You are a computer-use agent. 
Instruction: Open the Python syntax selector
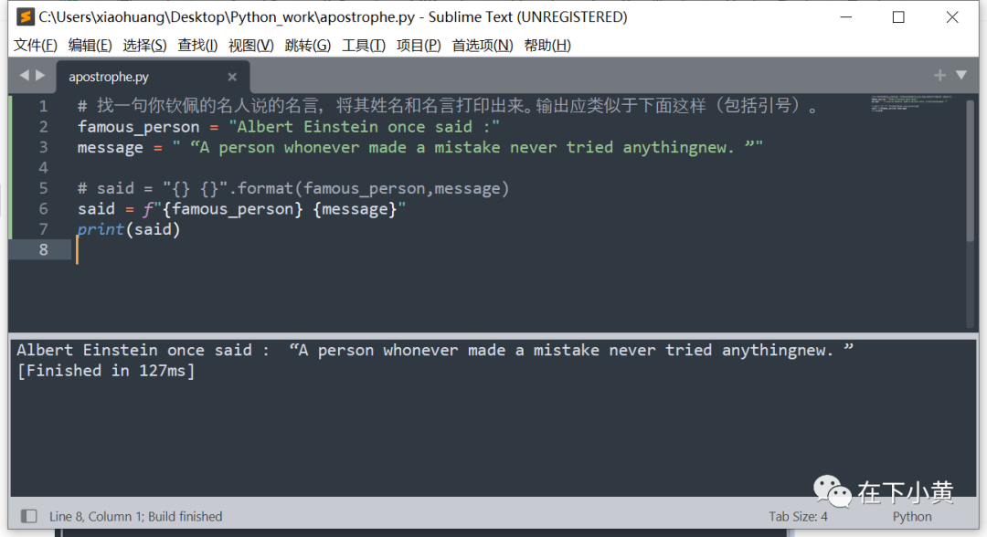click(x=911, y=516)
